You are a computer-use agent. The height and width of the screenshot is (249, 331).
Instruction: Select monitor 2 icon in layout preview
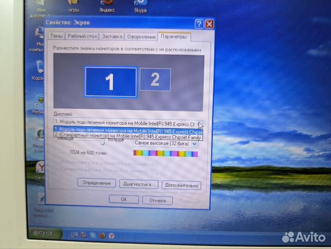[155, 79]
